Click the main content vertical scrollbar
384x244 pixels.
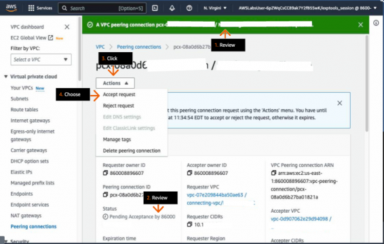pyautogui.click(x=367, y=83)
